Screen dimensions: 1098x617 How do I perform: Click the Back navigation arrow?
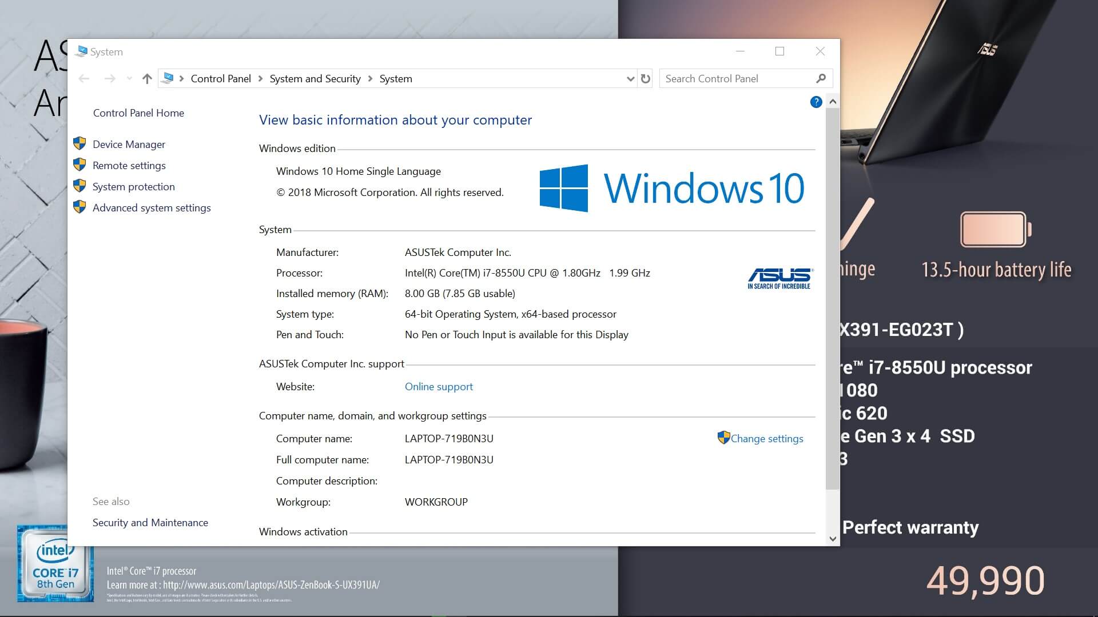coord(84,79)
